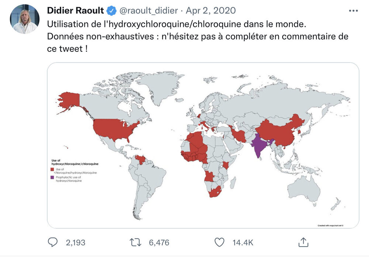The width and height of the screenshot is (369, 261).
Task: Open the share tweet icon
Action: tap(303, 242)
